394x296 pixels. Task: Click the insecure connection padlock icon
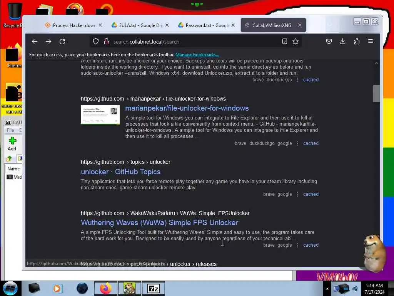tap(107, 42)
